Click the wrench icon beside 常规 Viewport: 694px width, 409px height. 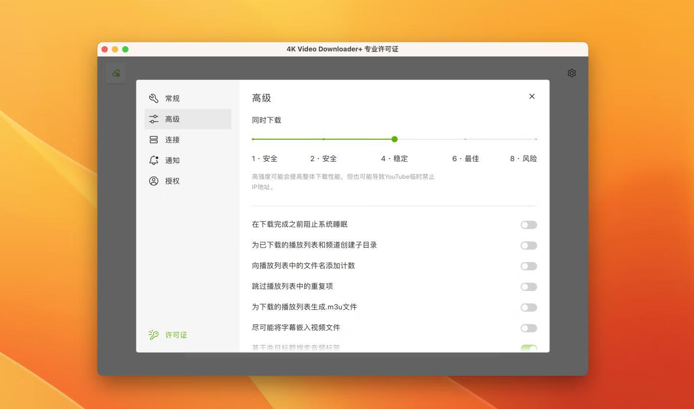pyautogui.click(x=154, y=98)
